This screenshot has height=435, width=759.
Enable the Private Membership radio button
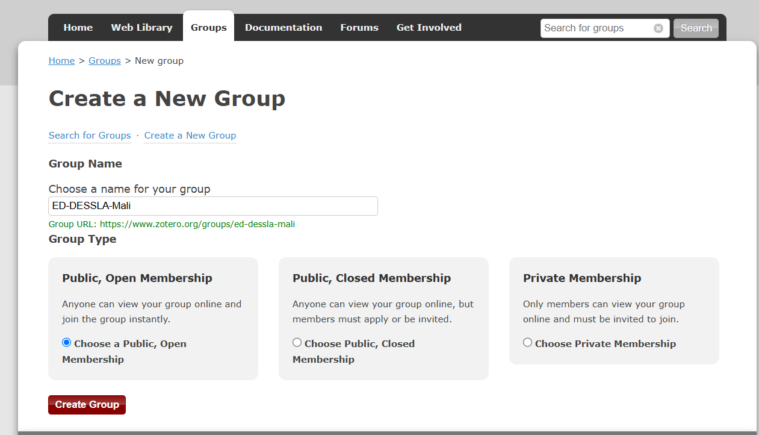point(528,343)
